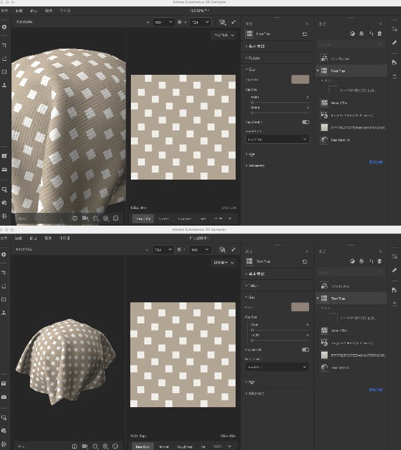This screenshot has width=401, height=450.
Task: Switch to Roughness tab in lower window
Action: point(185,447)
